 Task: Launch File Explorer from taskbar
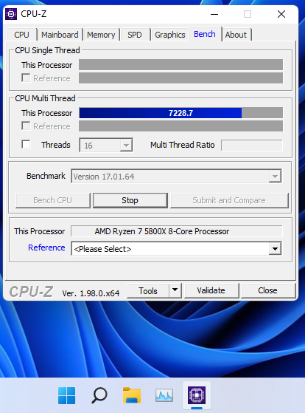(x=132, y=395)
